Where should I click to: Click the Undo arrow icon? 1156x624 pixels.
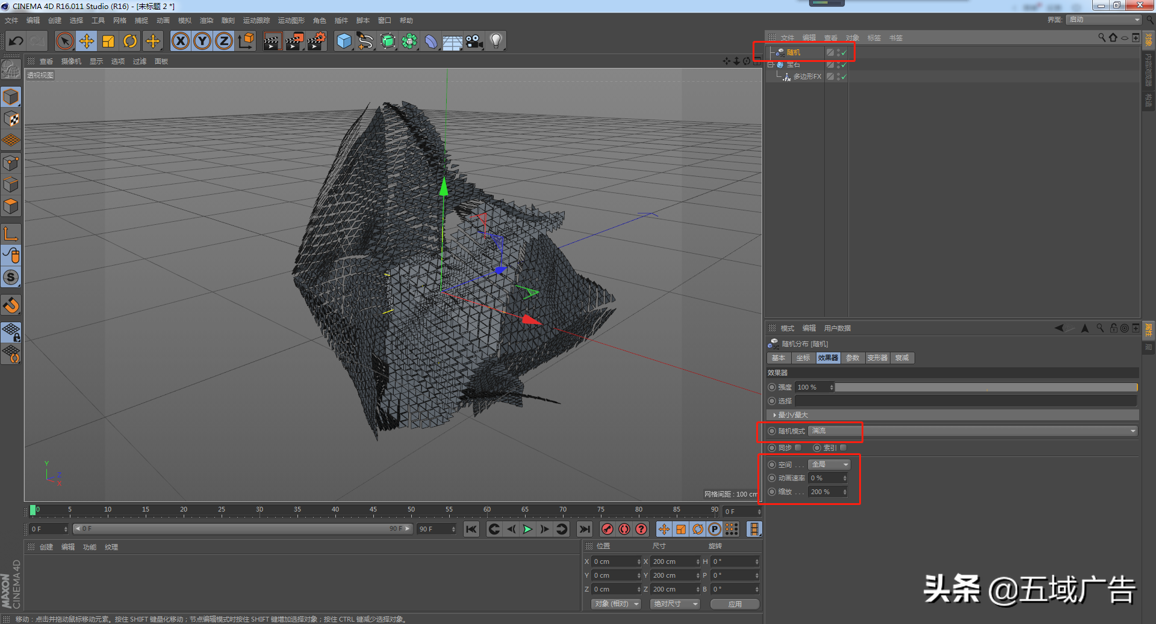(16, 41)
